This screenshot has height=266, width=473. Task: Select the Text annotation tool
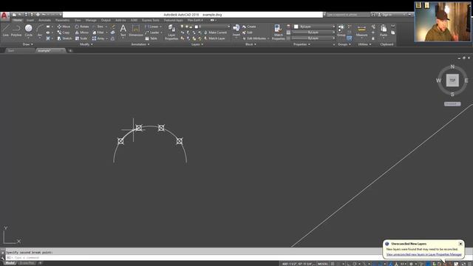[x=123, y=30]
